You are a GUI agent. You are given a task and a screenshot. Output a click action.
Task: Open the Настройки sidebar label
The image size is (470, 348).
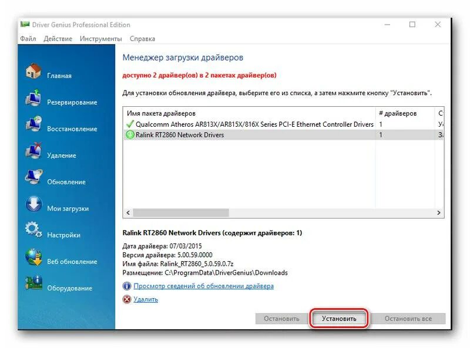click(x=63, y=235)
